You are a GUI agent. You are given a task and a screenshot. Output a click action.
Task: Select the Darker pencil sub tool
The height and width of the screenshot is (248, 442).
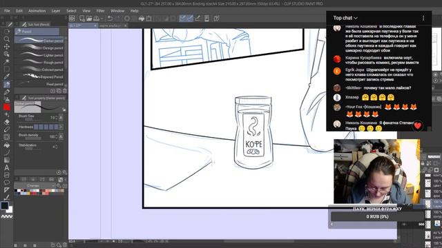[x=39, y=41]
